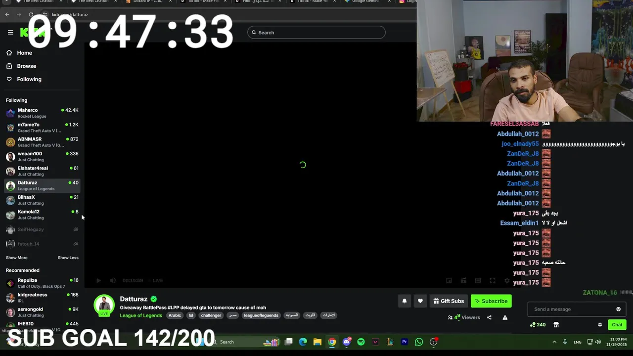Click the browser back arrow

pyautogui.click(x=7, y=14)
